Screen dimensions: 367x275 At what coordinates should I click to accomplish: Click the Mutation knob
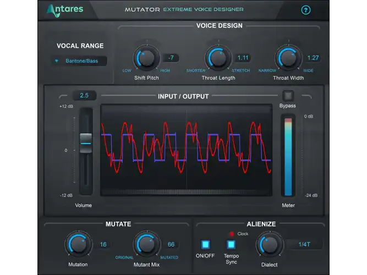click(78, 244)
